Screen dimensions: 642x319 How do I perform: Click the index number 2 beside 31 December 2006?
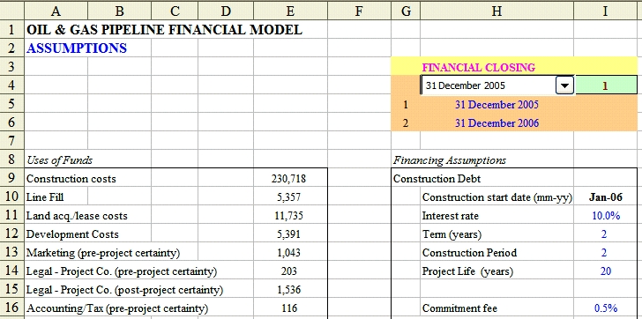[x=406, y=123]
